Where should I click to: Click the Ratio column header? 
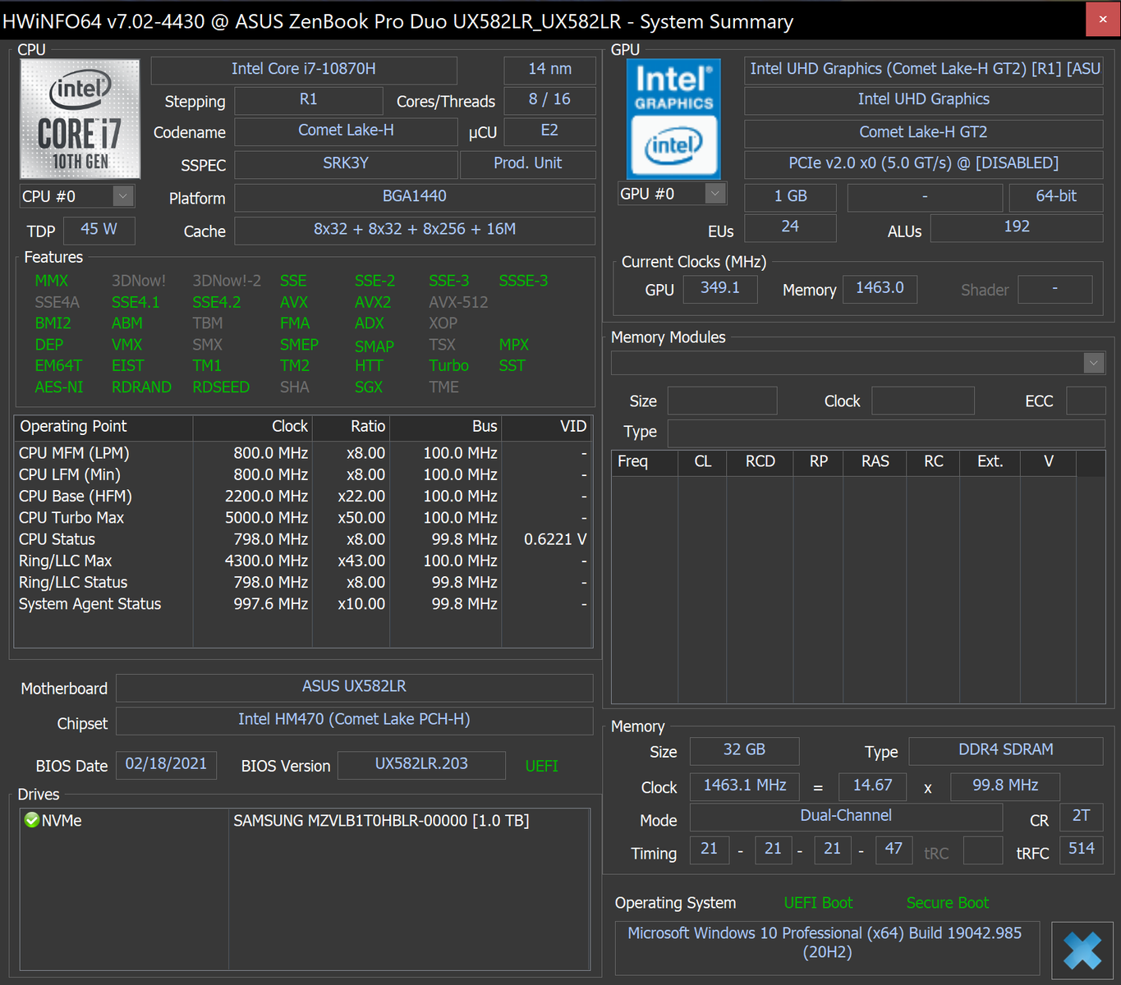click(x=351, y=427)
